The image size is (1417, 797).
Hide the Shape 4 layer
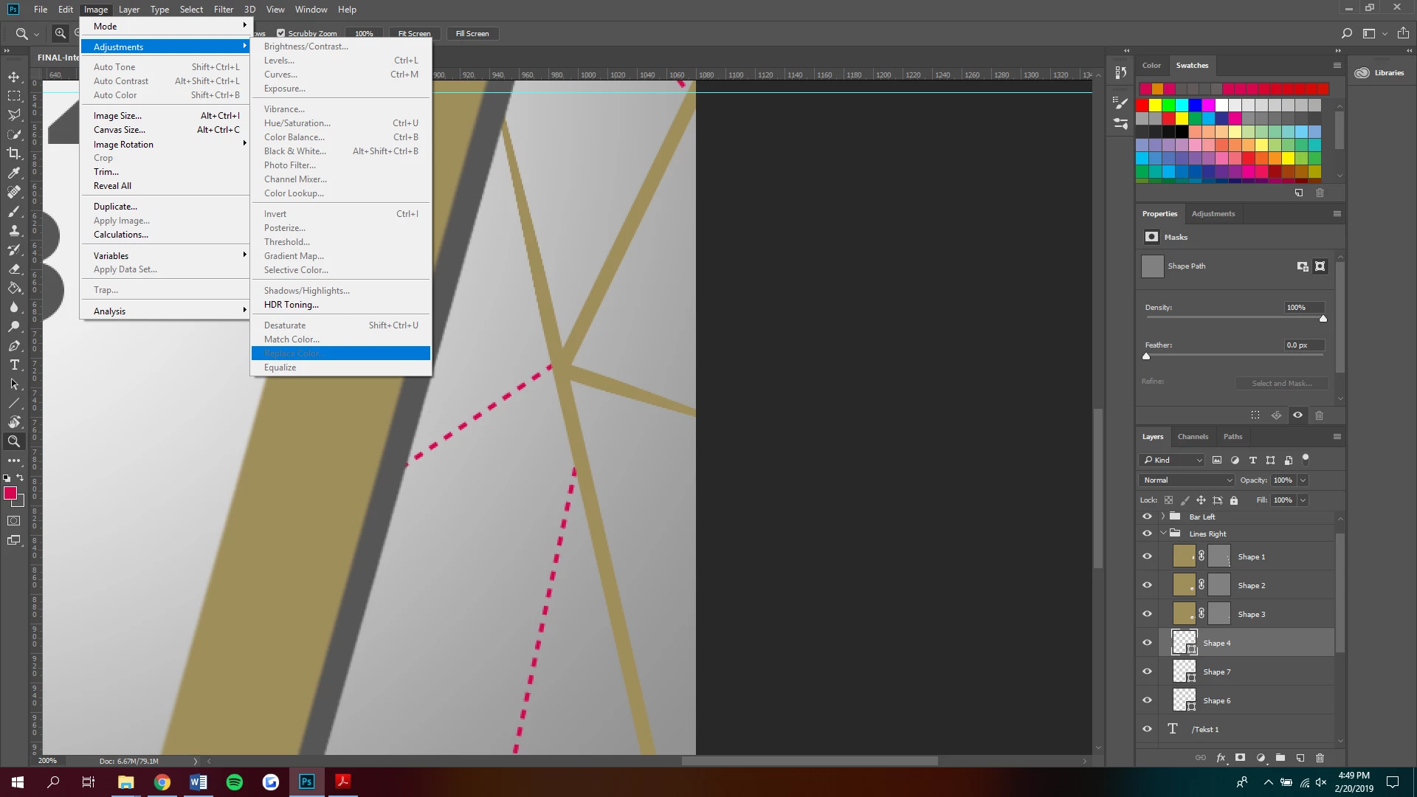1147,643
